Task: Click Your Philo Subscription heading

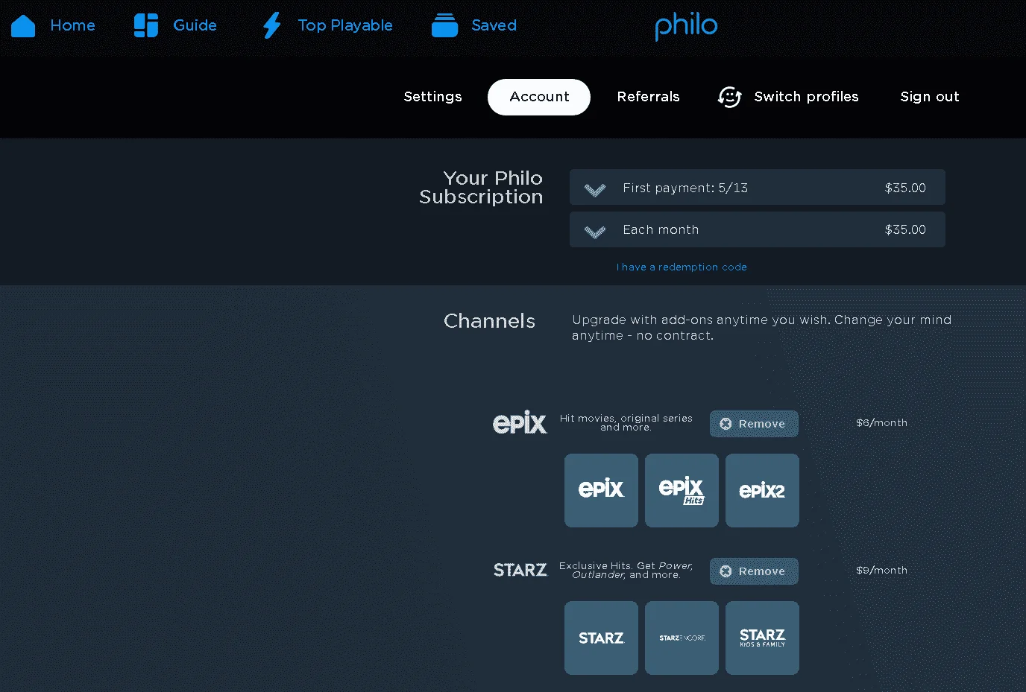Action: 481,187
